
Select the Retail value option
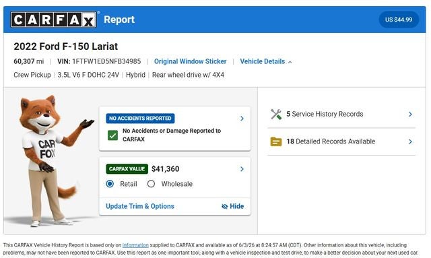pyautogui.click(x=110, y=184)
